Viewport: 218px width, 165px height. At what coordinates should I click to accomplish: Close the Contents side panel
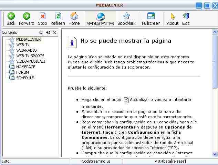point(55,32)
